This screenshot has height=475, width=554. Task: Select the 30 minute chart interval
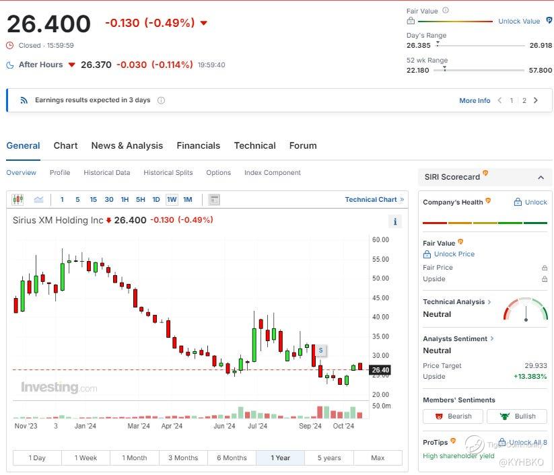point(109,200)
